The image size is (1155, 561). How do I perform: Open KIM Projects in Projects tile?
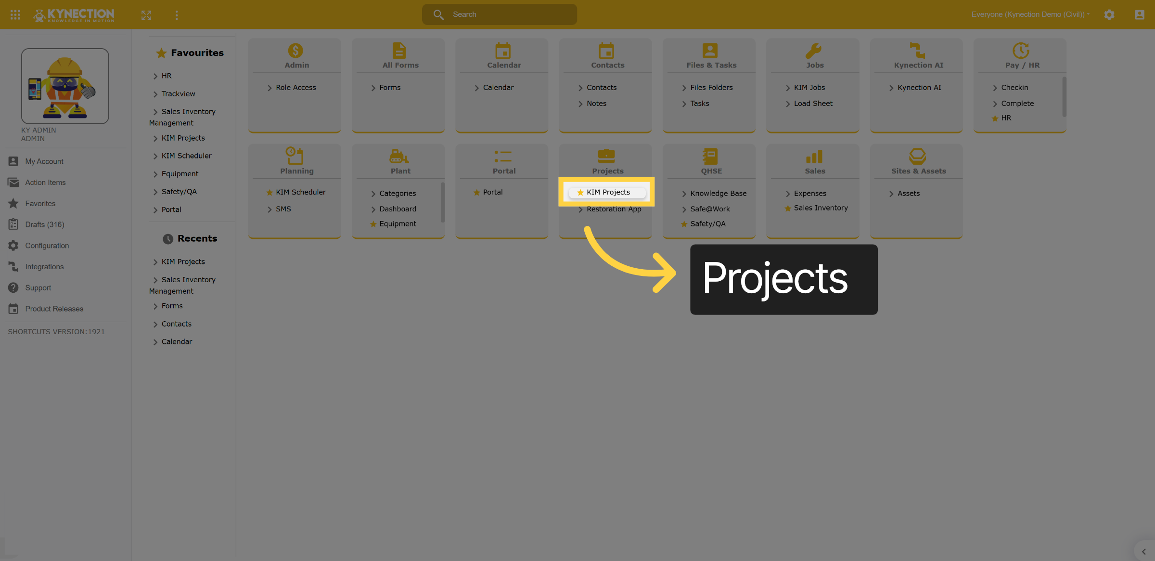click(x=607, y=192)
